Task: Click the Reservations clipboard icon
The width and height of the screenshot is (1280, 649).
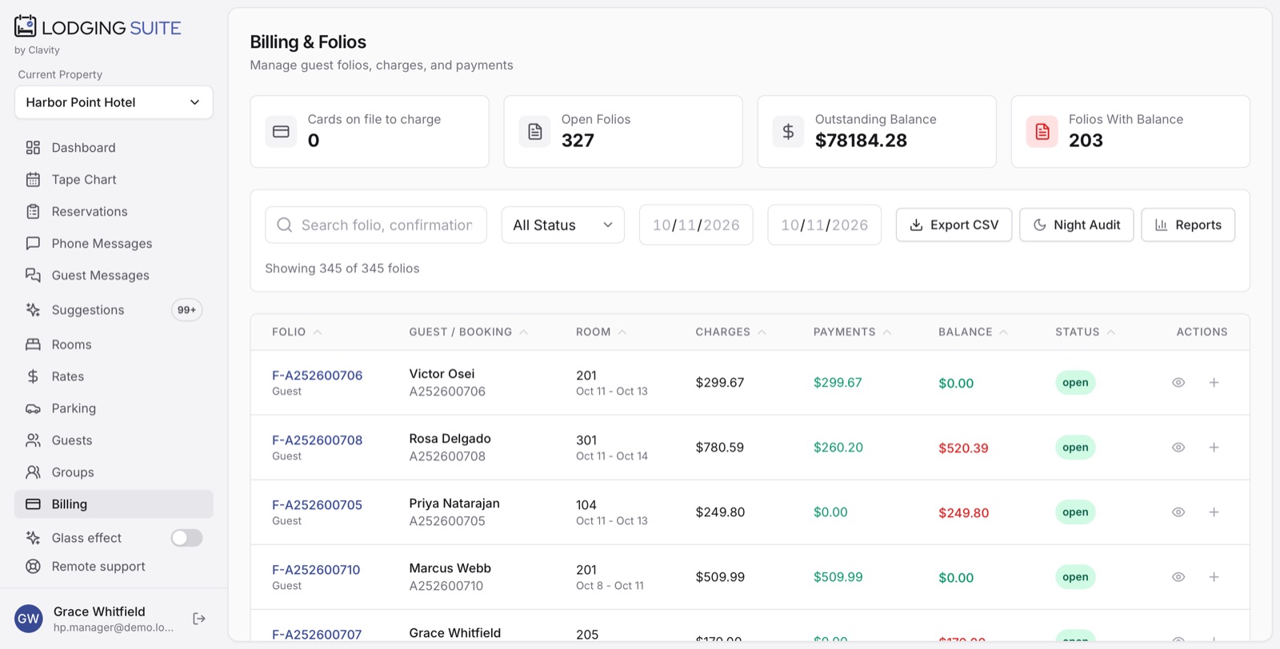Action: click(x=33, y=212)
